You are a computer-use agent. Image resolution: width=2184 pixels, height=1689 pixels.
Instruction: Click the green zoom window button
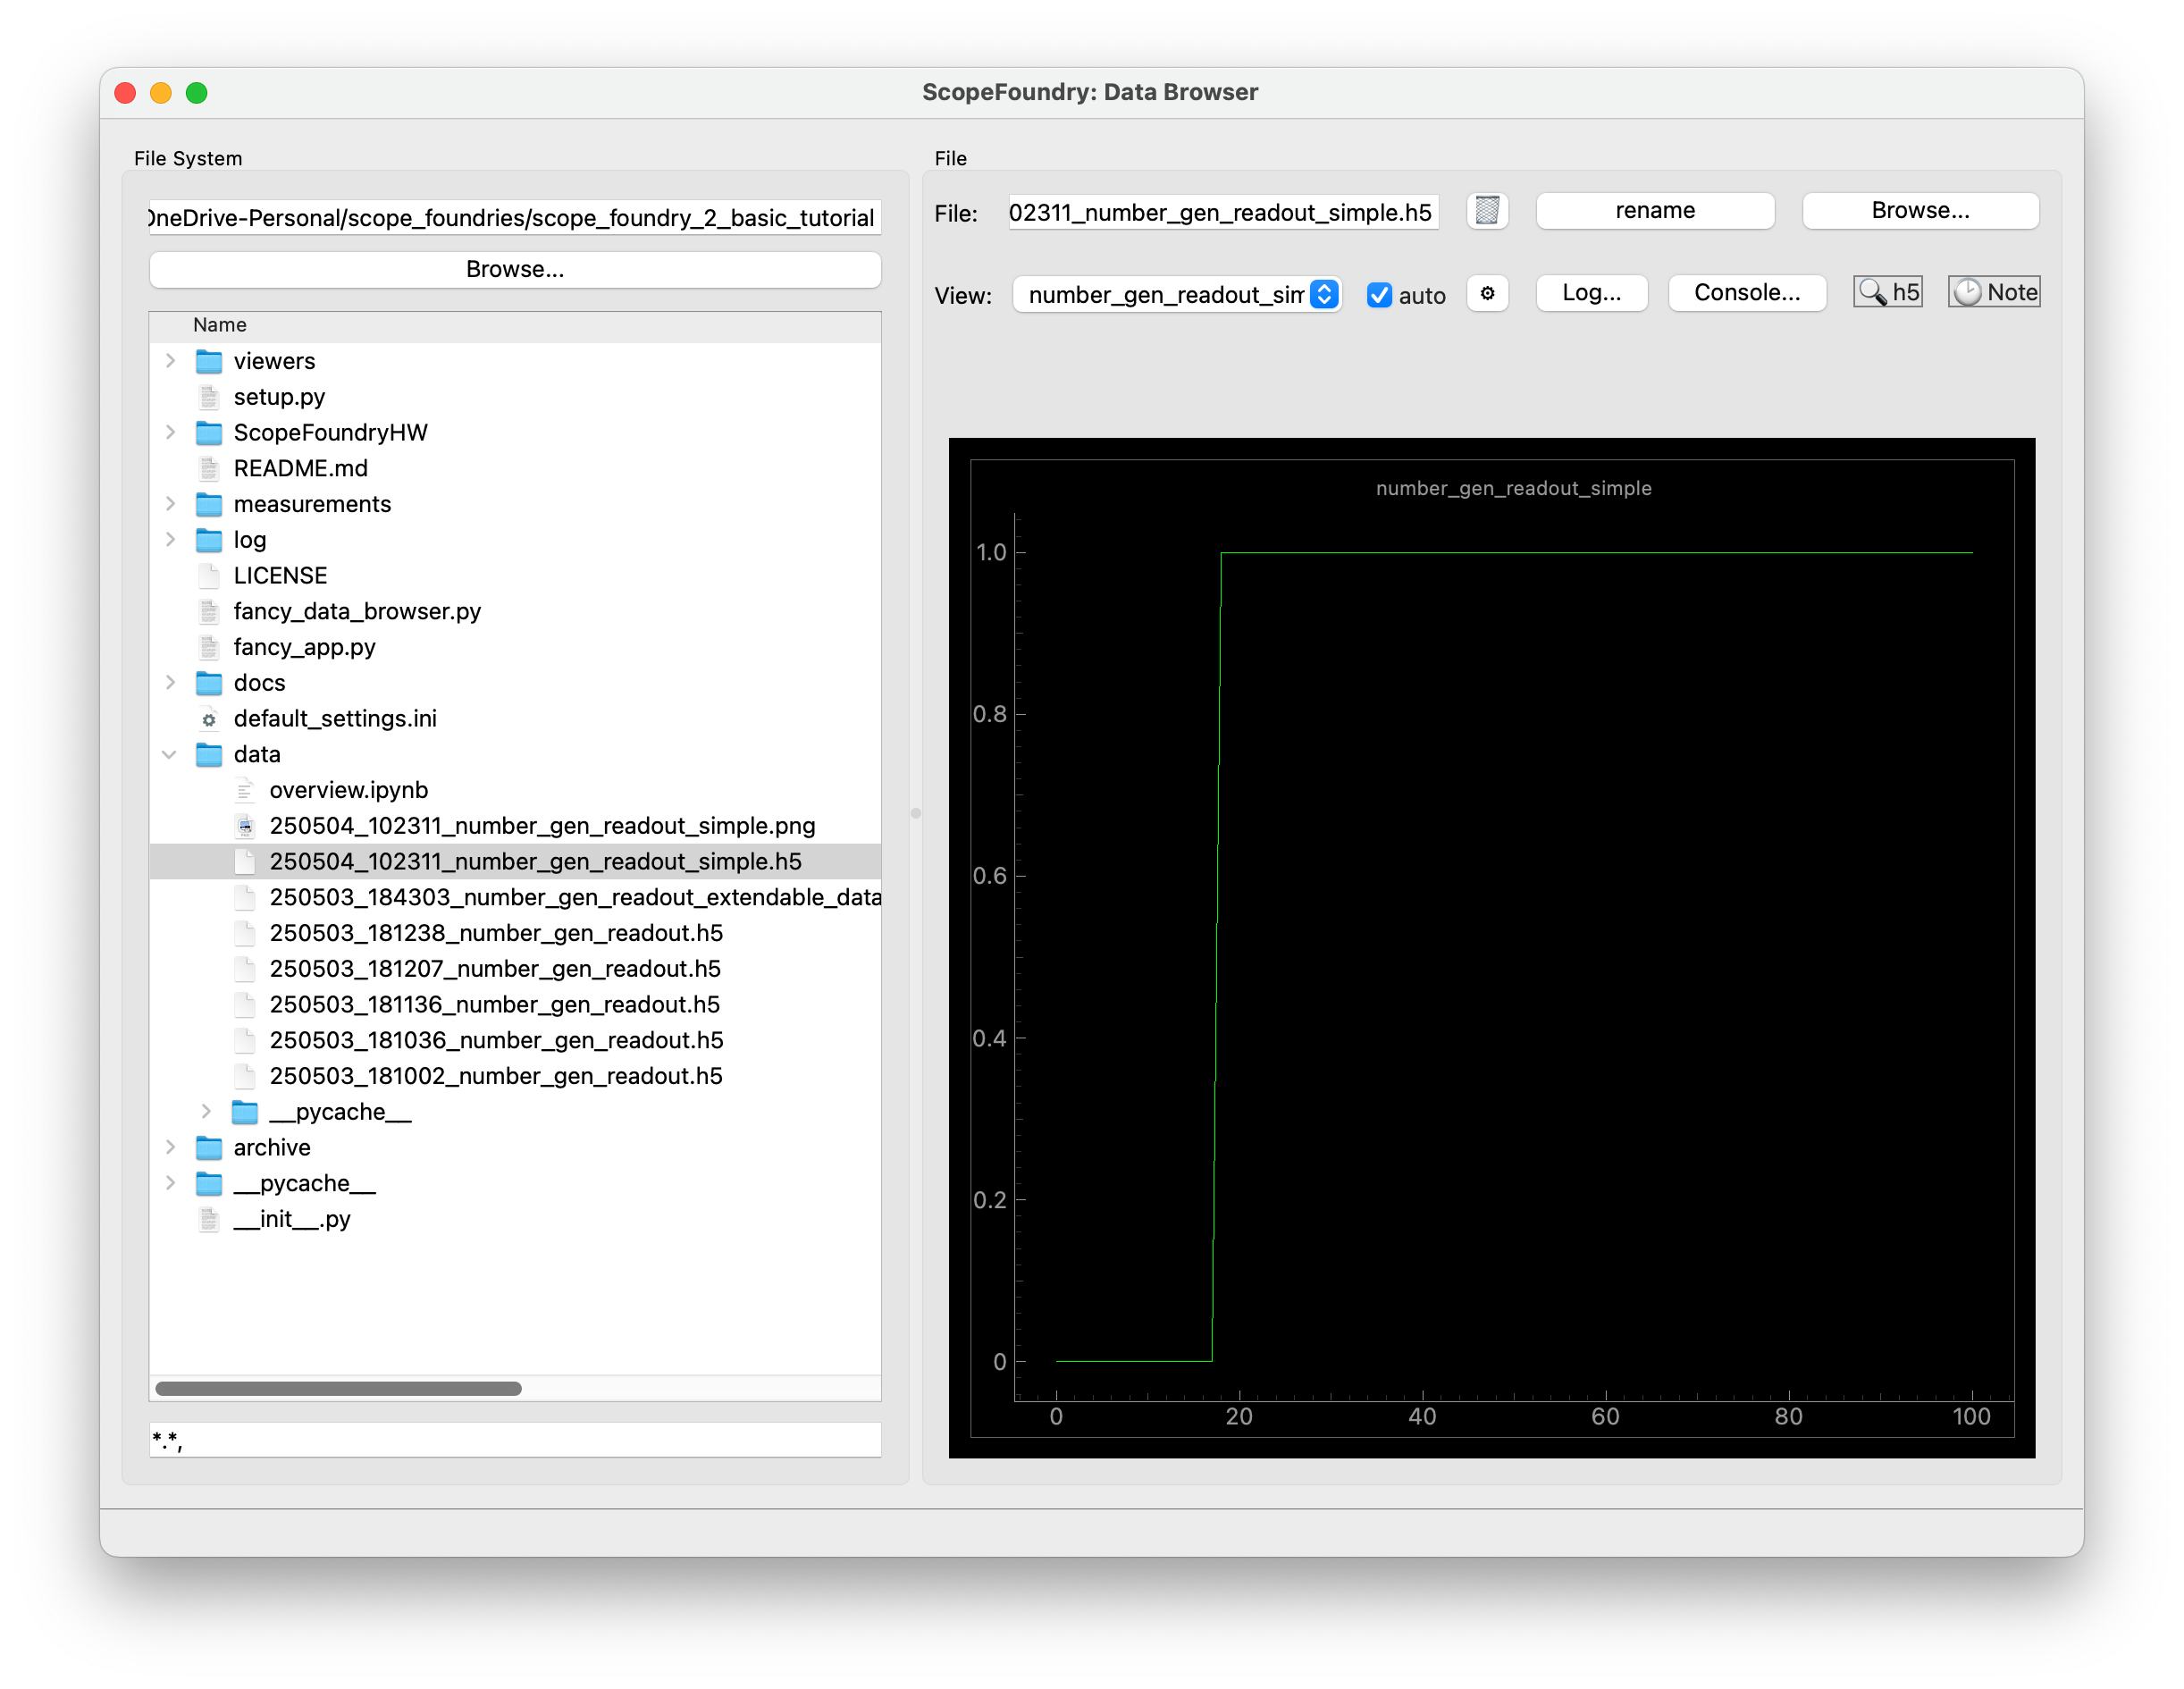(x=197, y=93)
